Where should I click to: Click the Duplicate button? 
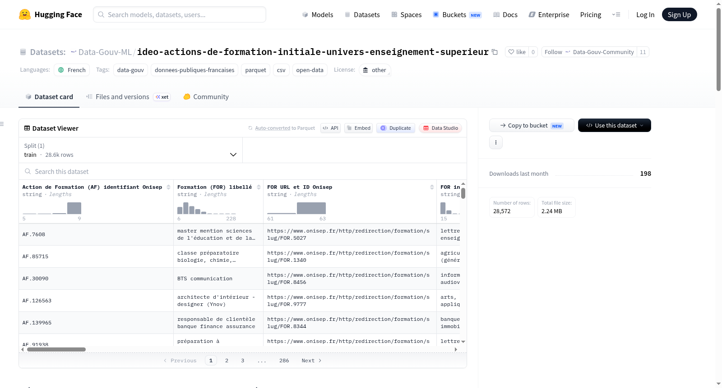[x=396, y=128]
